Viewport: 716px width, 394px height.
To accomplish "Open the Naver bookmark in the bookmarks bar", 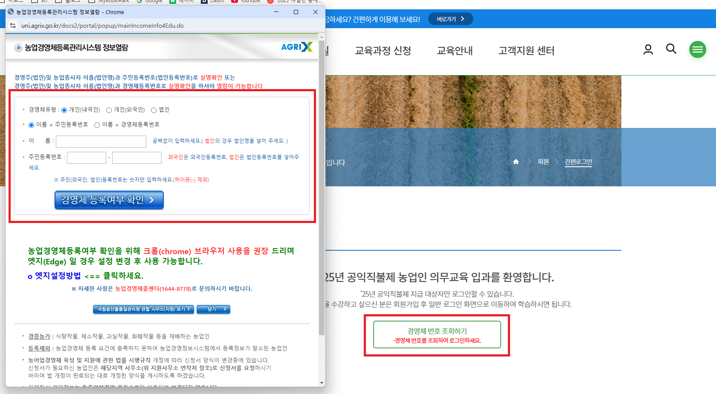I will click(x=181, y=1).
